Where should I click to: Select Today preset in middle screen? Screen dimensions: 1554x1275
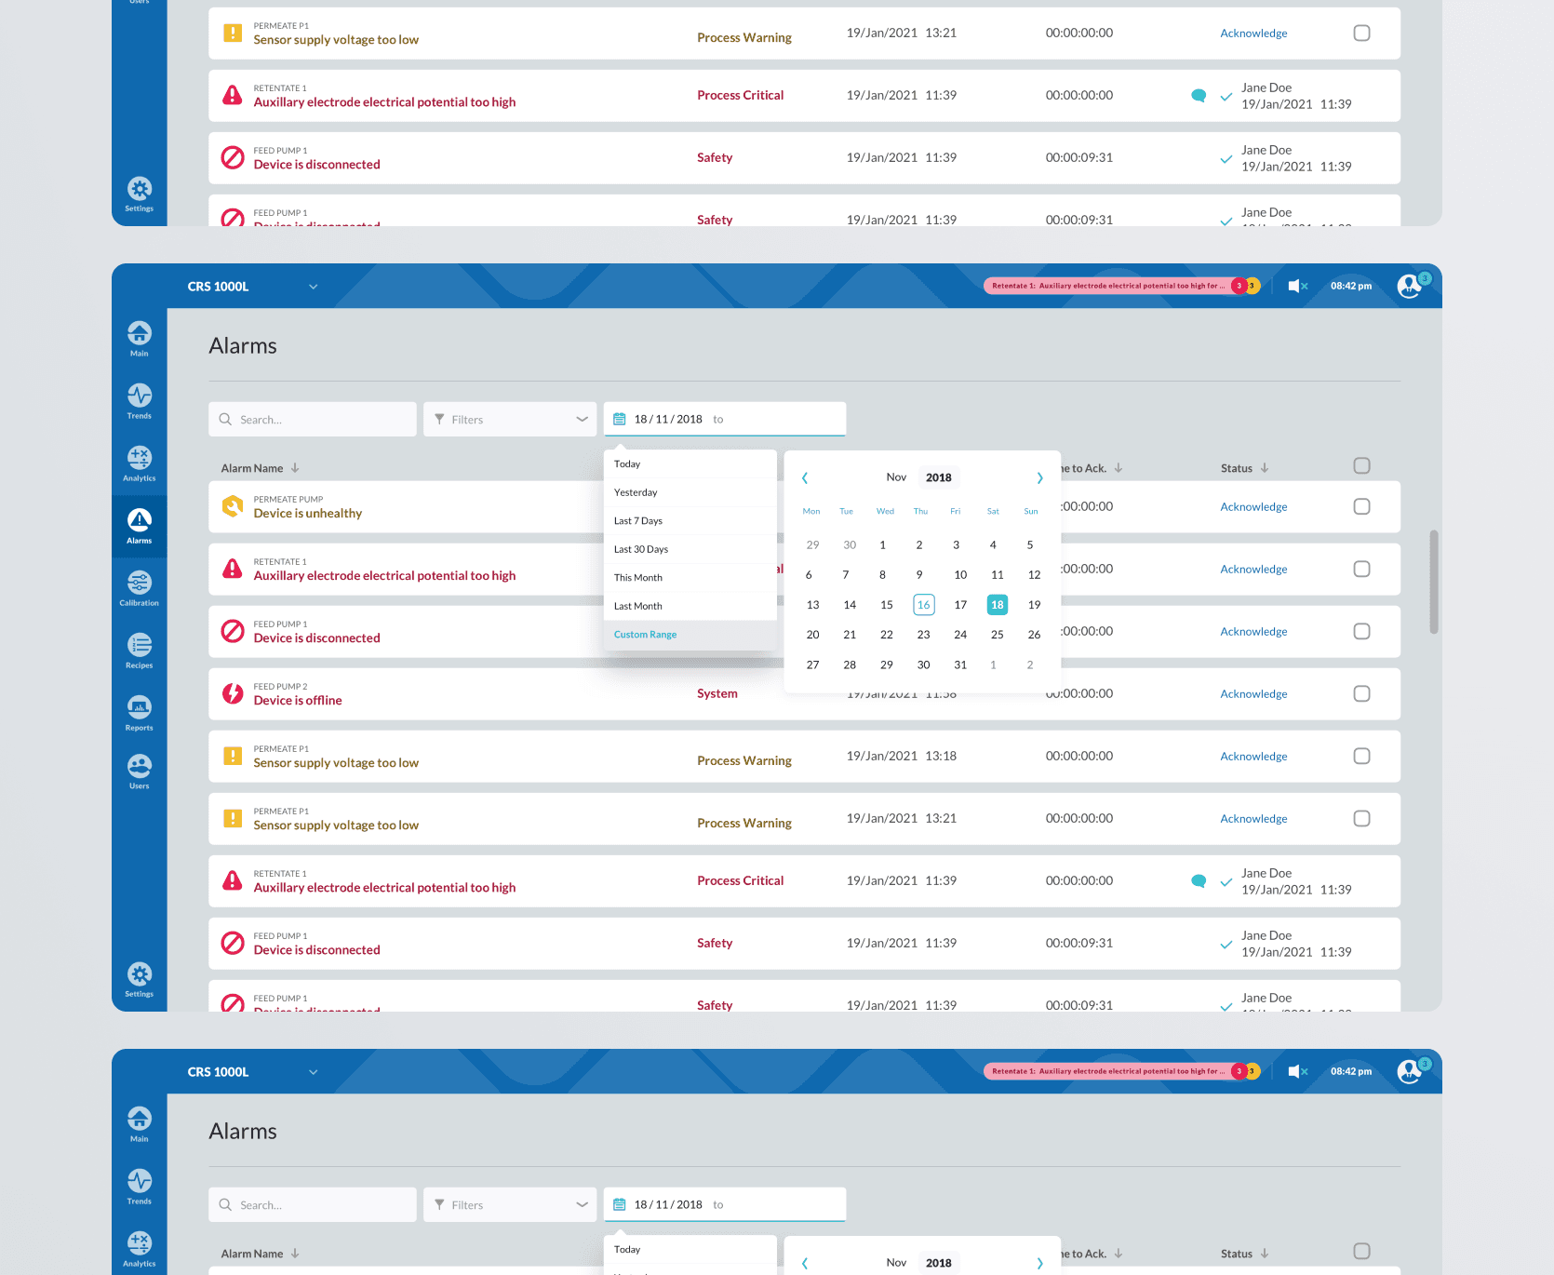tap(690, 463)
